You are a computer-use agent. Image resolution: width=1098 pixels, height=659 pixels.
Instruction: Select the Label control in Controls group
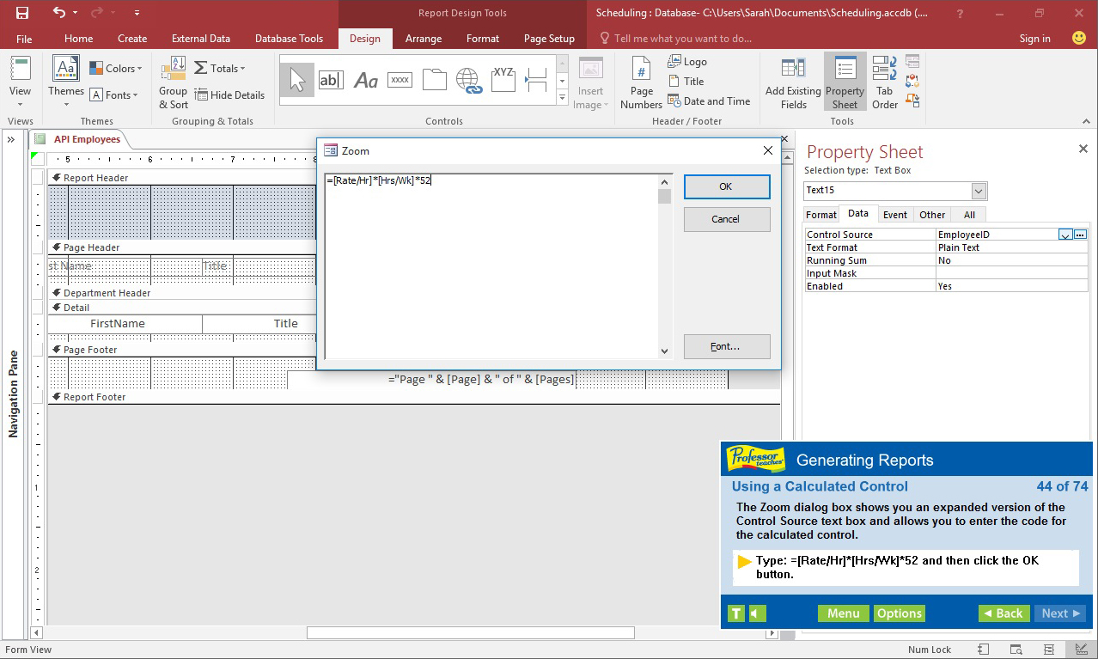pos(366,79)
